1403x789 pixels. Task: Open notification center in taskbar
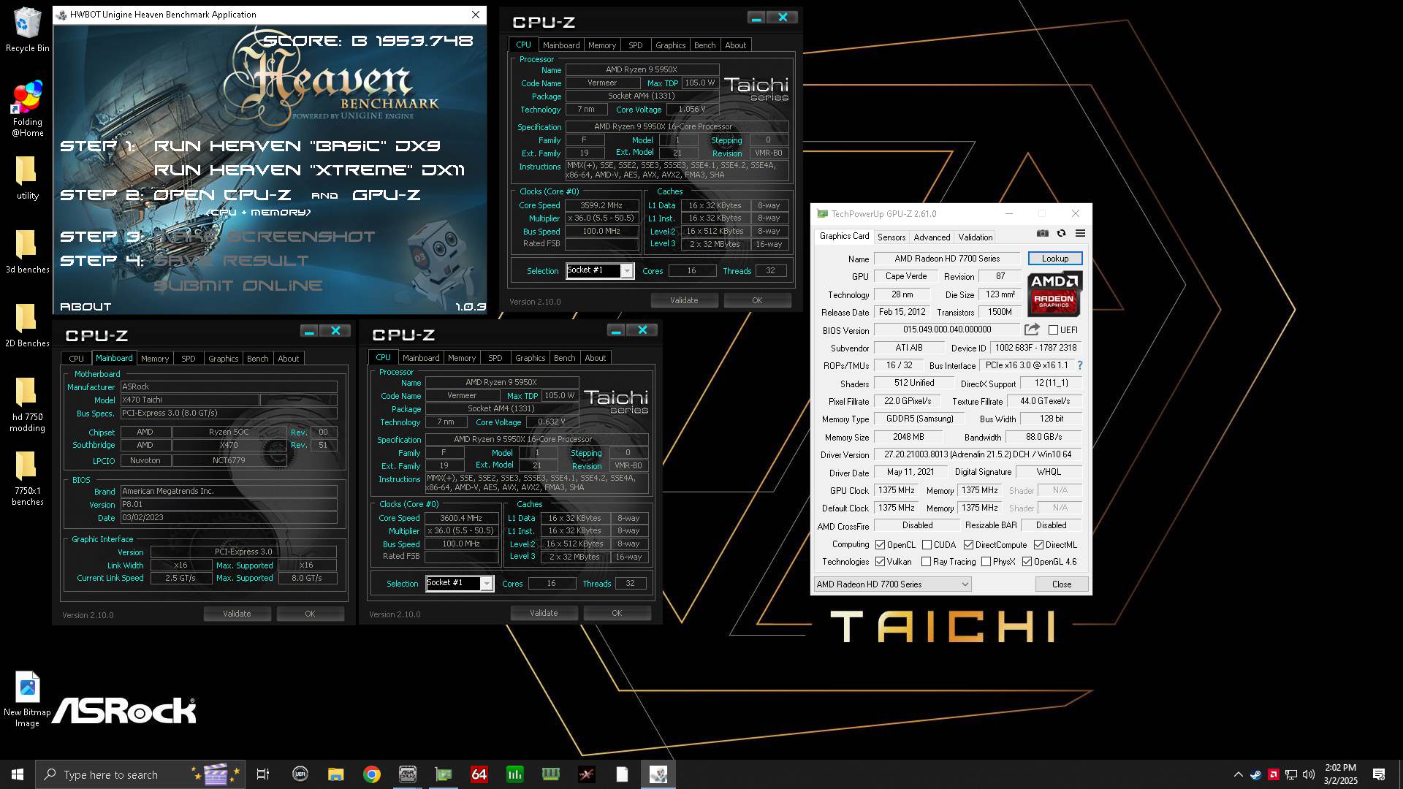[1379, 774]
